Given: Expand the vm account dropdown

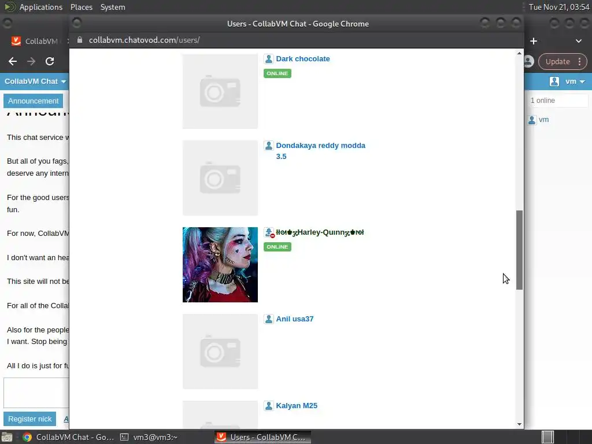Looking at the screenshot, I should point(575,82).
